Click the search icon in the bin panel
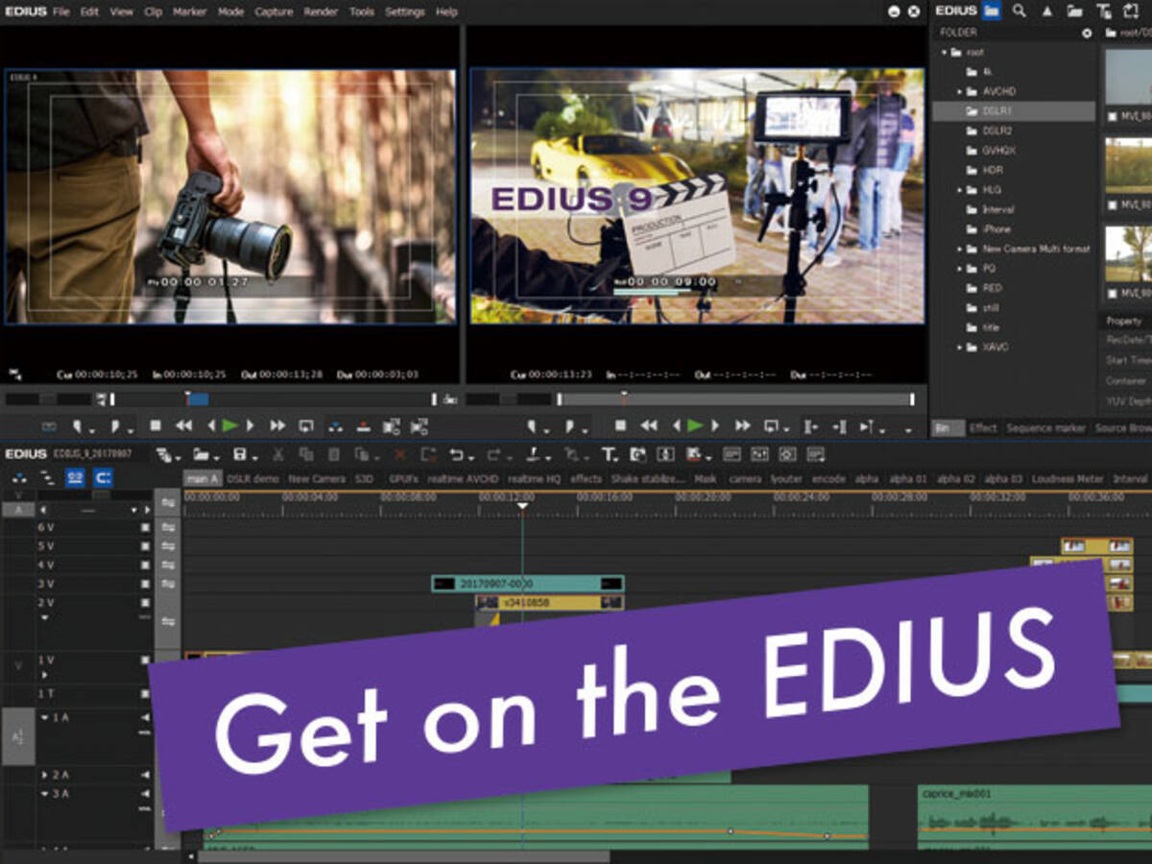This screenshot has width=1152, height=864. coord(1019,12)
